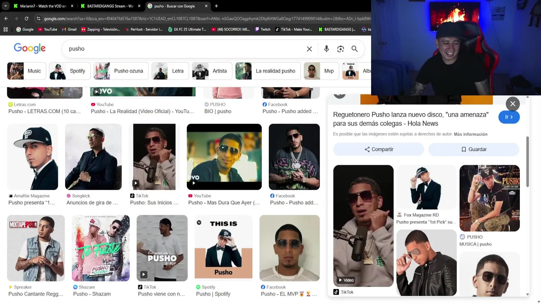The width and height of the screenshot is (541, 304).
Task: Open the Letras.com result caption
Action: (44, 111)
